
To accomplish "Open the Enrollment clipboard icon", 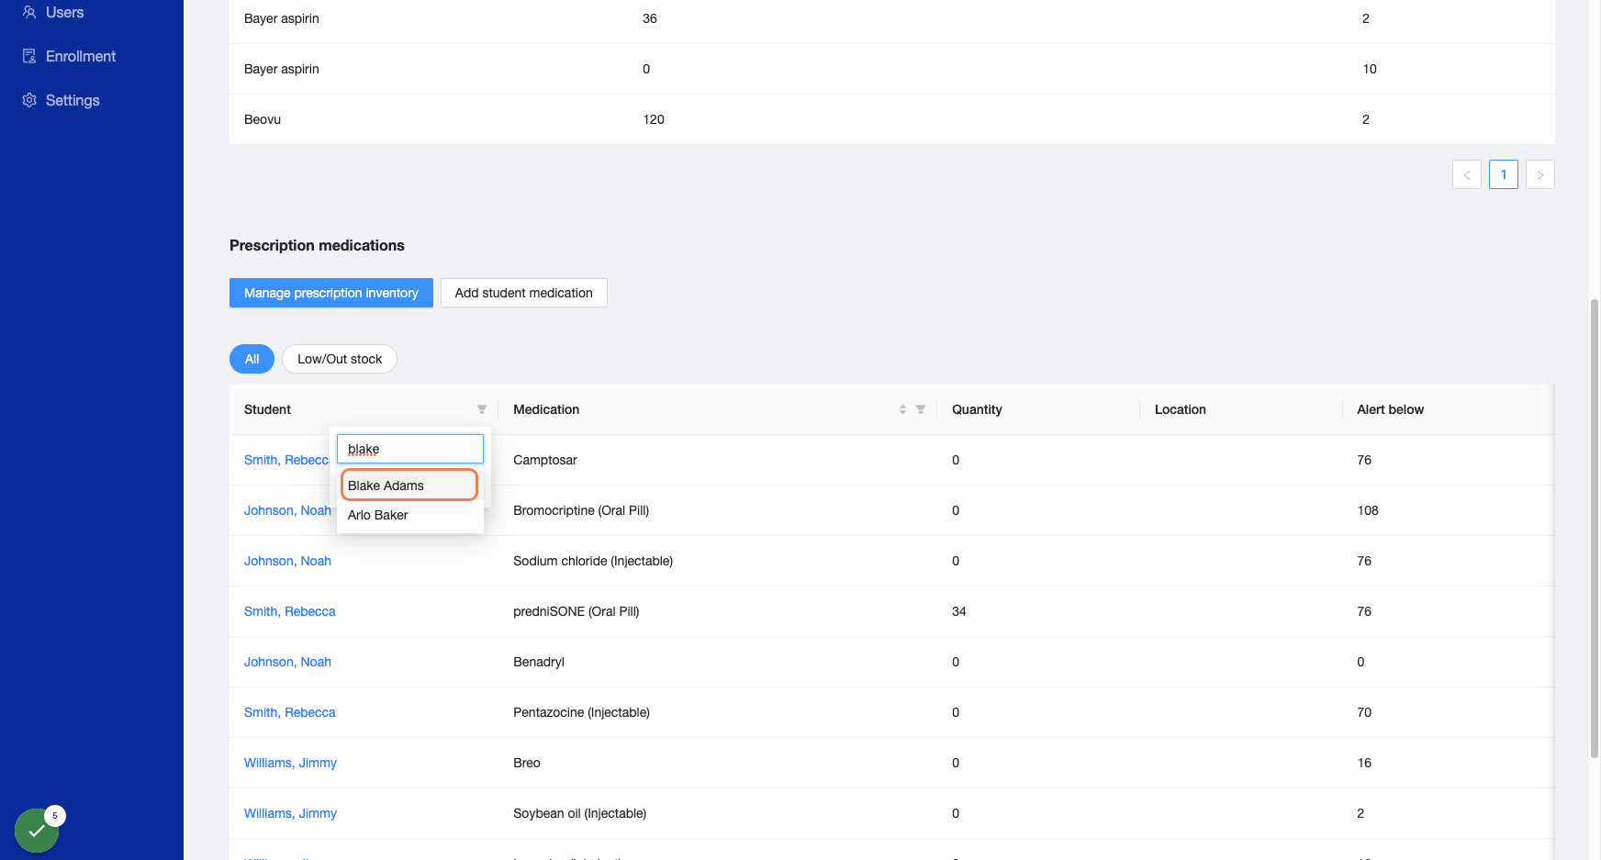I will pyautogui.click(x=29, y=56).
